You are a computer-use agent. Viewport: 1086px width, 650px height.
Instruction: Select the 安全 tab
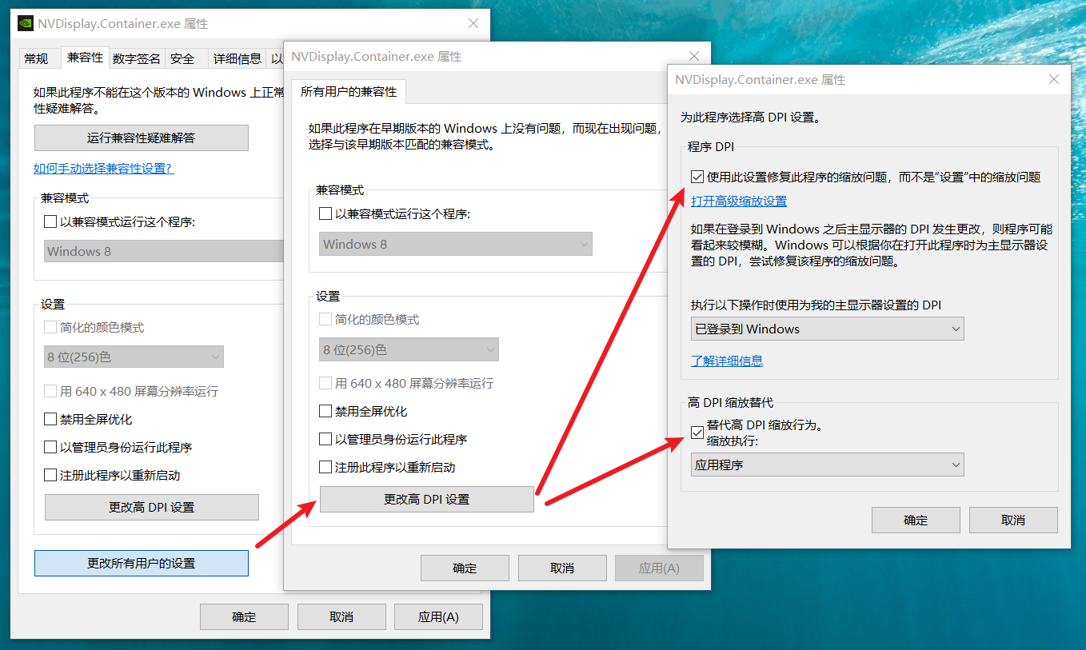[182, 58]
